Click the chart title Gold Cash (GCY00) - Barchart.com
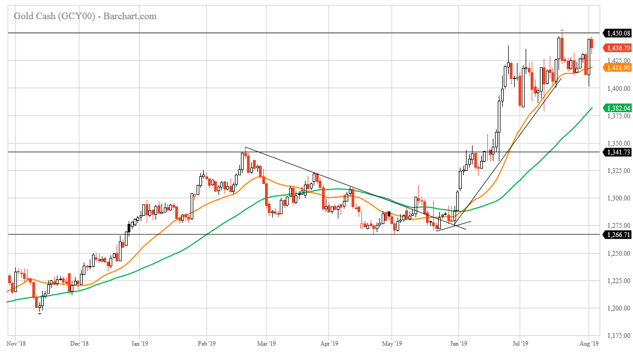 [85, 16]
